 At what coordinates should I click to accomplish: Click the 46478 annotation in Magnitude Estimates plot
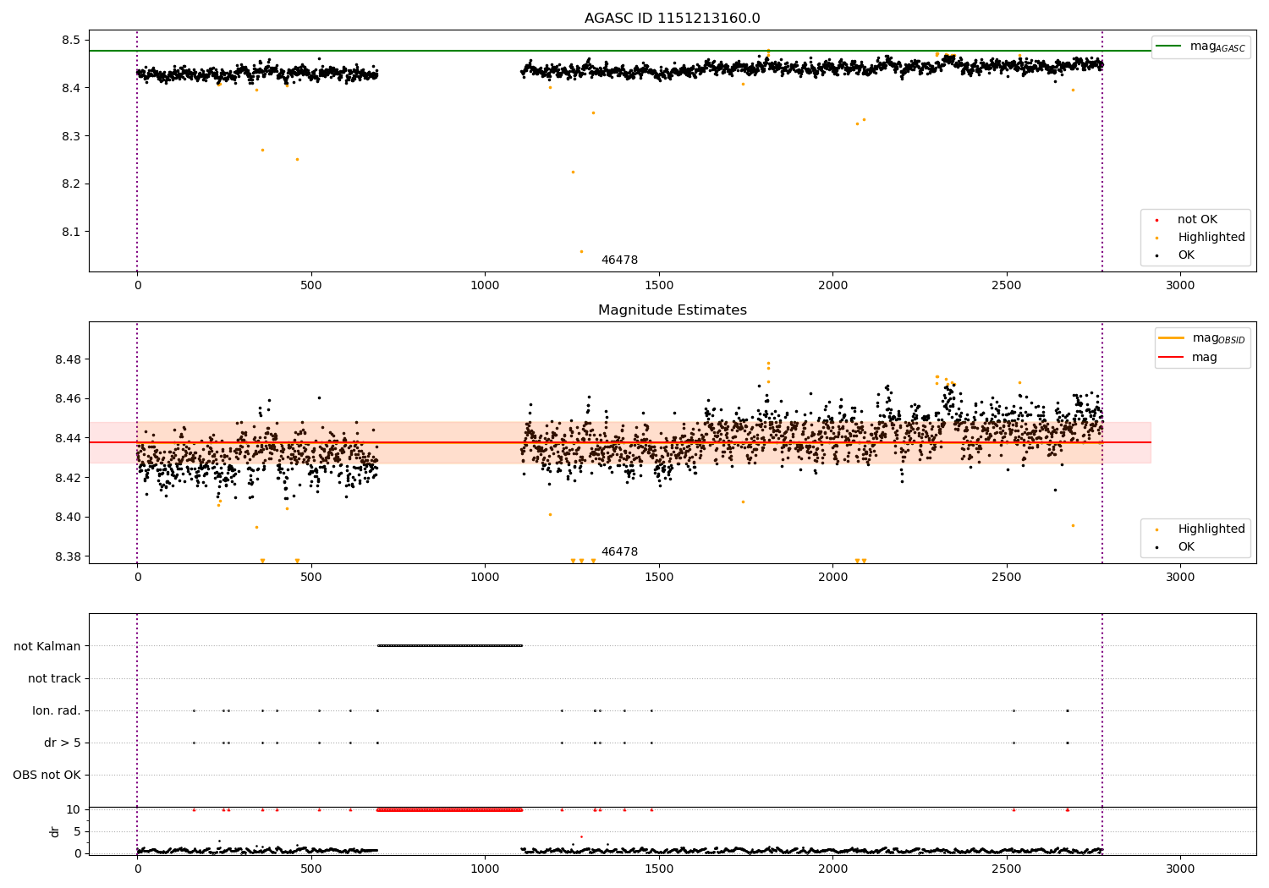click(x=619, y=552)
